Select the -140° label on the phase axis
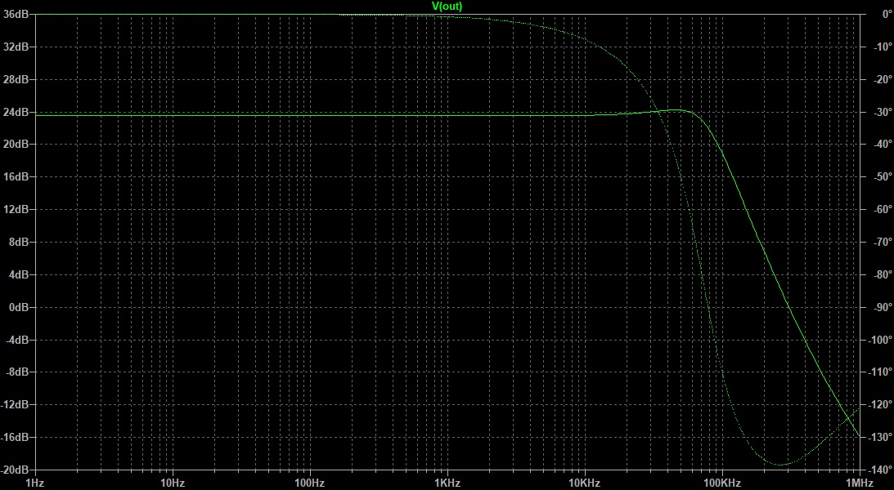Image resolution: width=894 pixels, height=490 pixels. click(x=878, y=470)
